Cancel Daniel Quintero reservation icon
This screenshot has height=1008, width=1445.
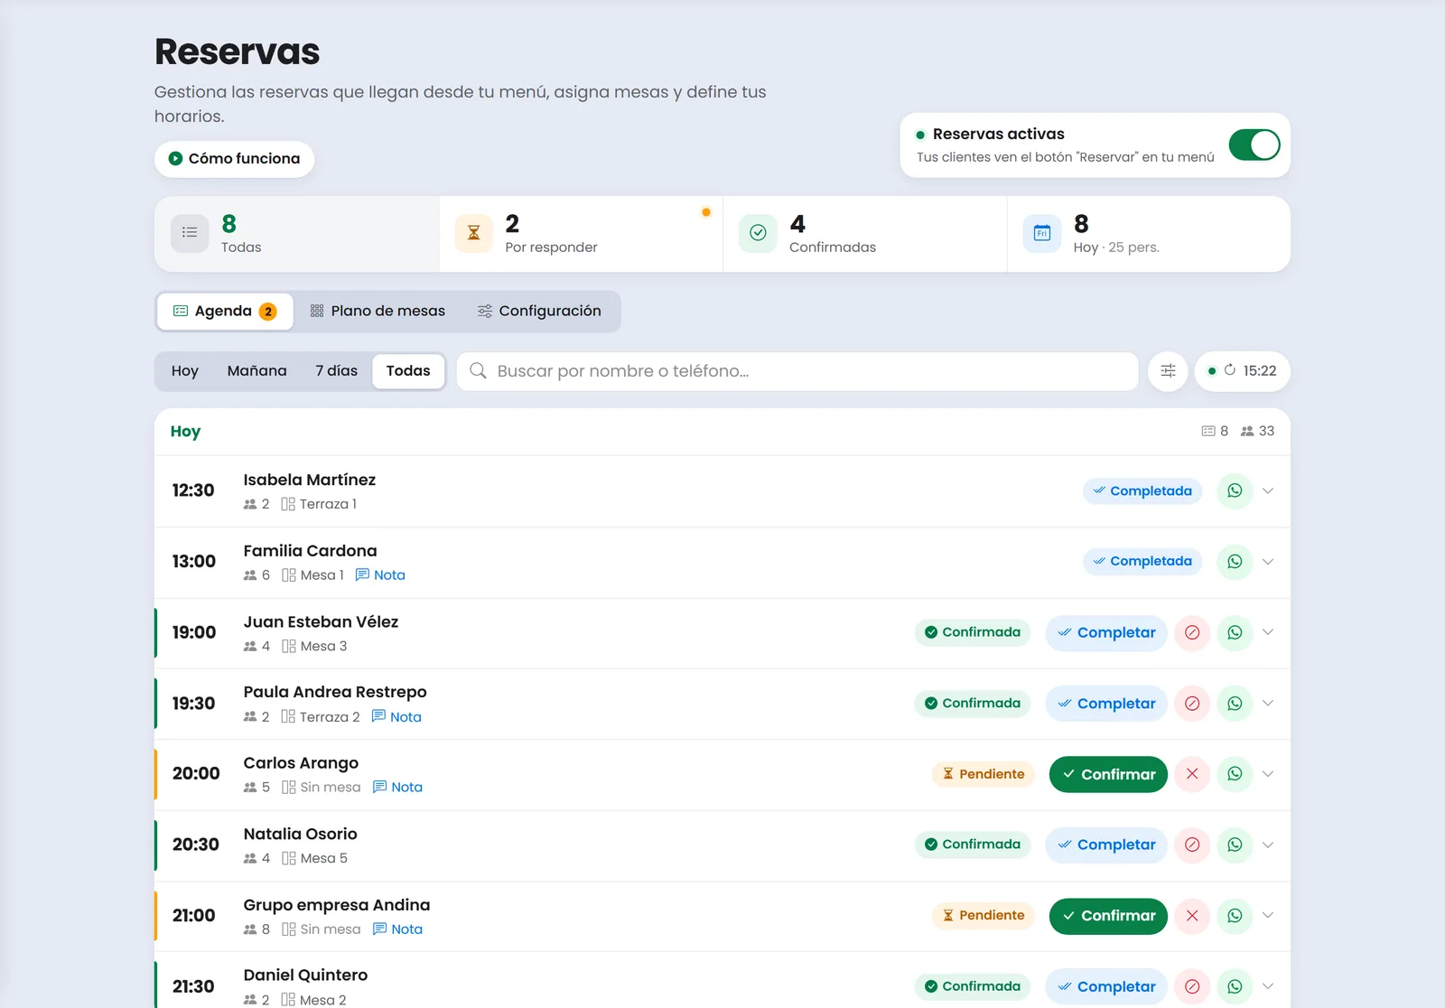tap(1192, 986)
